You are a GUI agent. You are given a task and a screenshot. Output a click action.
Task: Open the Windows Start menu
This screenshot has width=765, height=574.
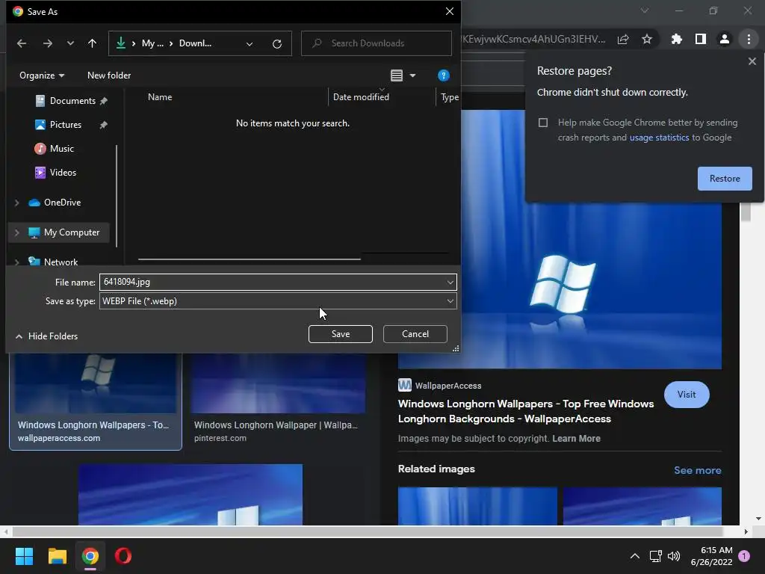point(24,556)
